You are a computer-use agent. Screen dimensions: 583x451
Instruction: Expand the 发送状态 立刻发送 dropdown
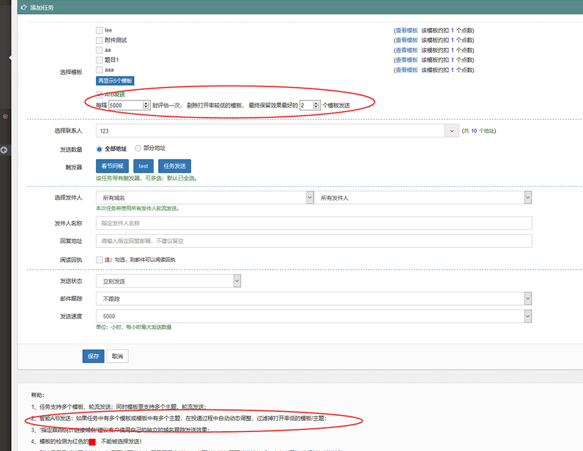pyautogui.click(x=236, y=281)
